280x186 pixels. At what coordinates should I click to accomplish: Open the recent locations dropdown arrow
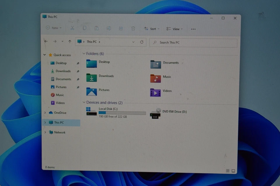pos(62,42)
